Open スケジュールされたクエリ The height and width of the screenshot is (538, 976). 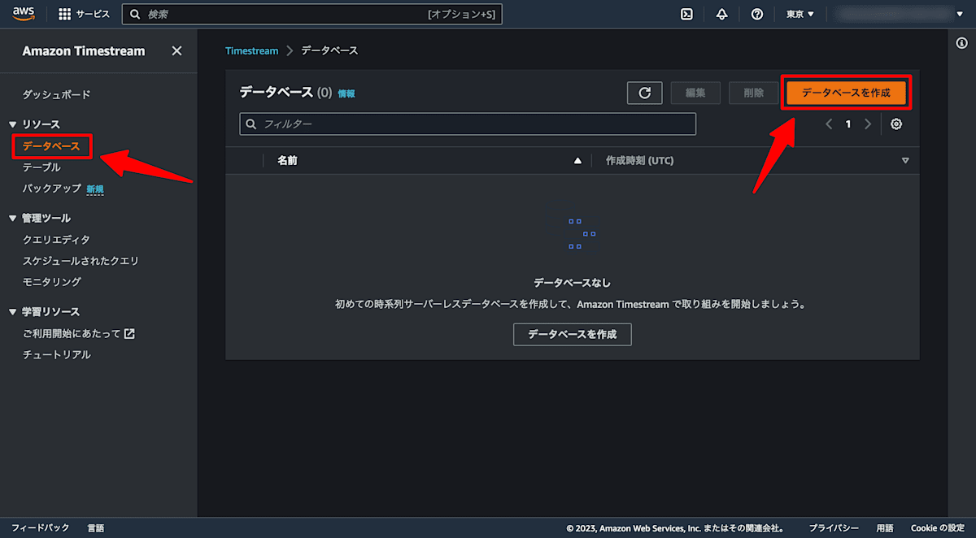point(81,261)
